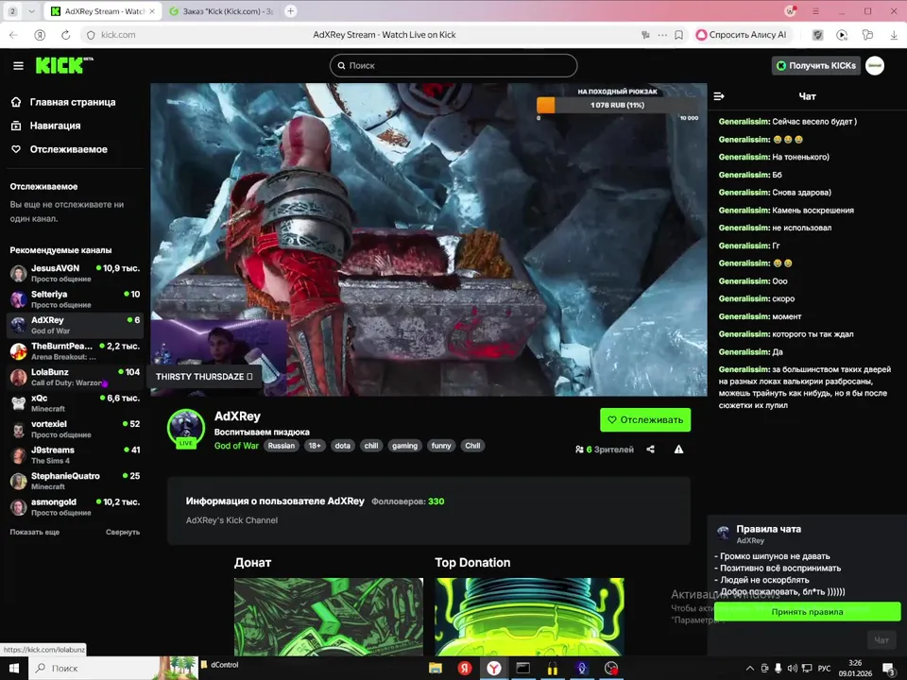The height and width of the screenshot is (680, 907).
Task: Open Главная страница home icon link
Action: tap(63, 102)
